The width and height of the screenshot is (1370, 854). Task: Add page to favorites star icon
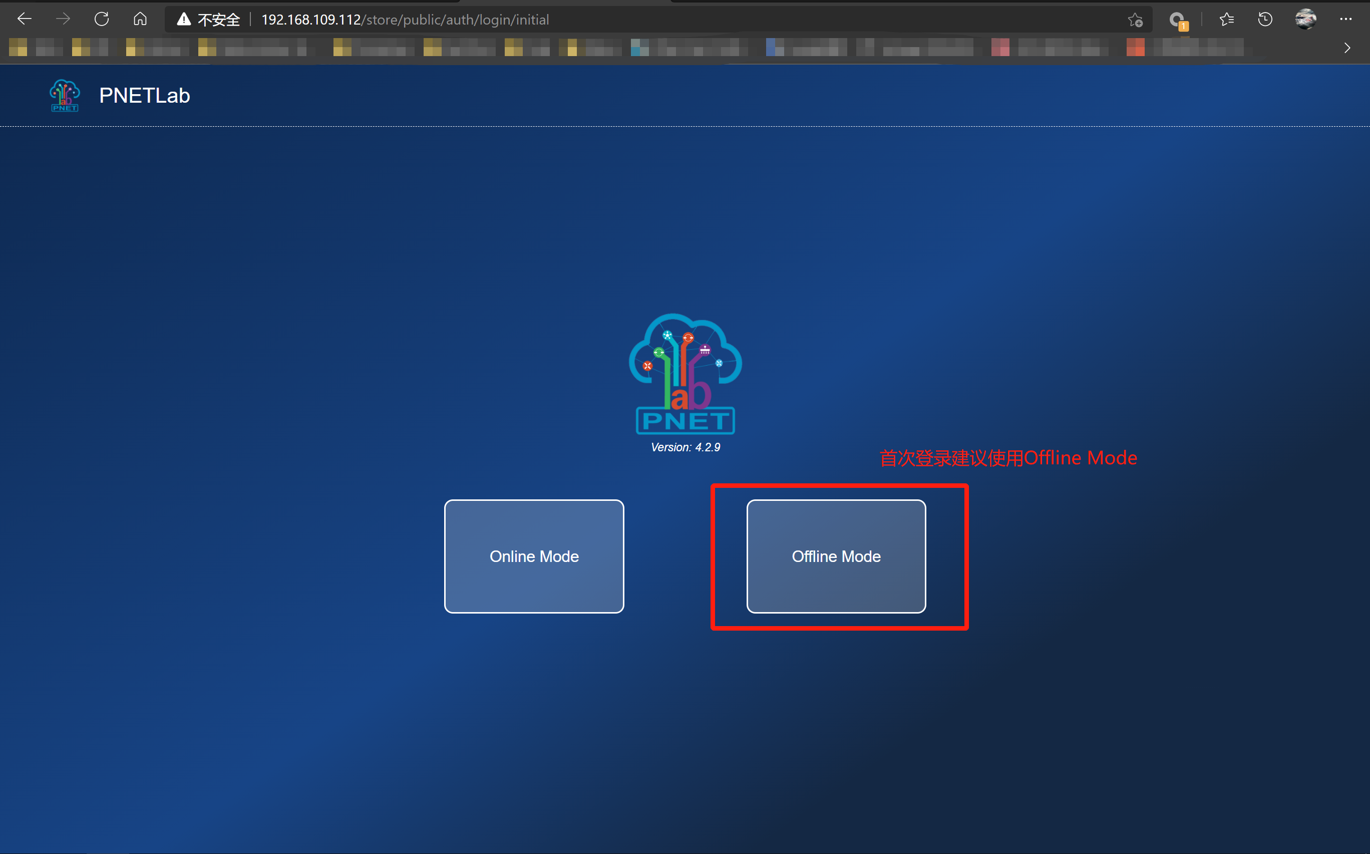click(x=1135, y=20)
